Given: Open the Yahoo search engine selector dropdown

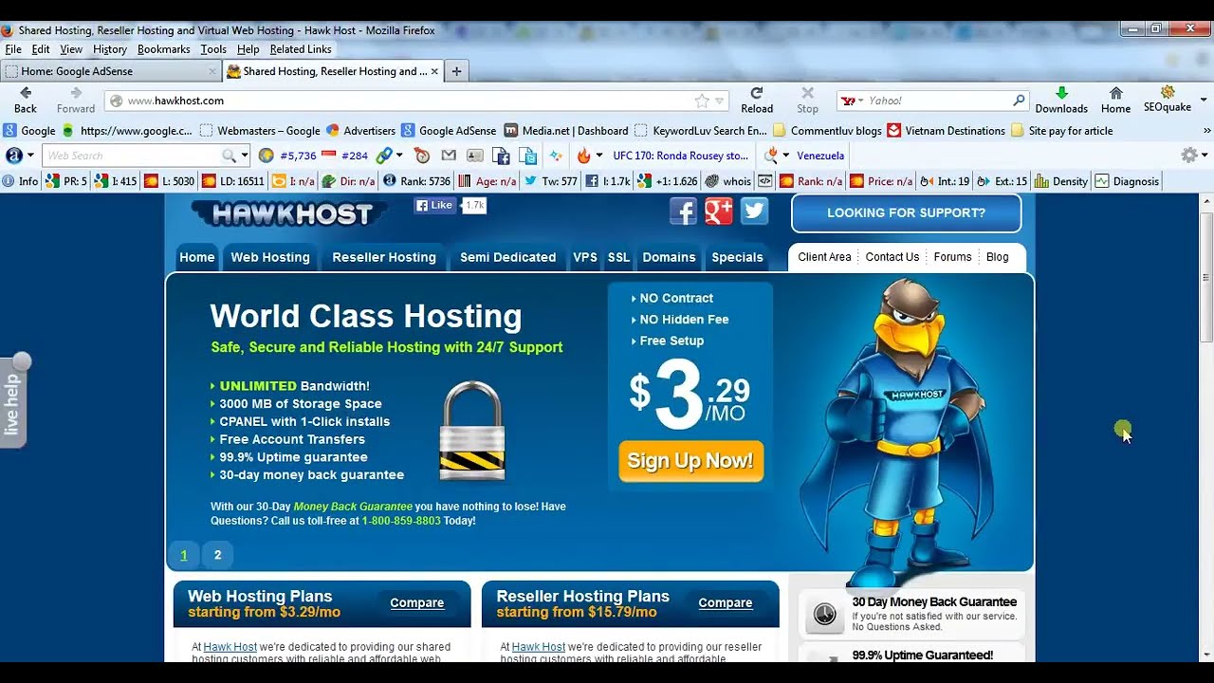Looking at the screenshot, I should [x=853, y=101].
